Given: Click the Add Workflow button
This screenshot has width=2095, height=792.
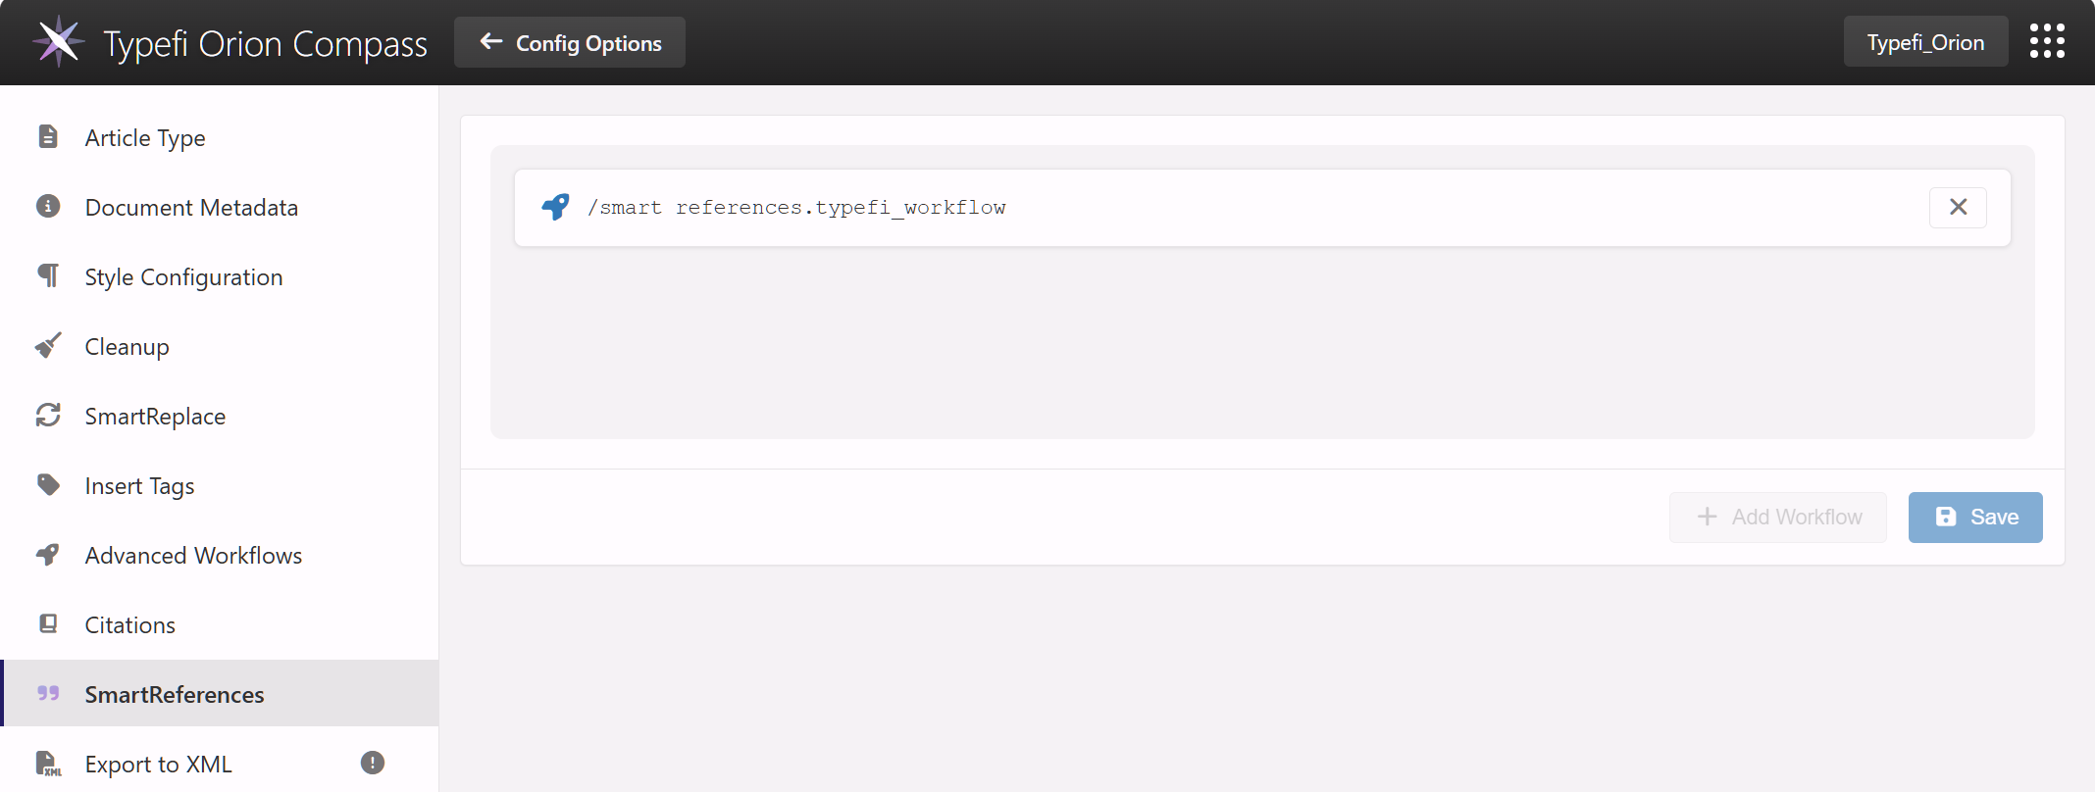Looking at the screenshot, I should [x=1778, y=517].
